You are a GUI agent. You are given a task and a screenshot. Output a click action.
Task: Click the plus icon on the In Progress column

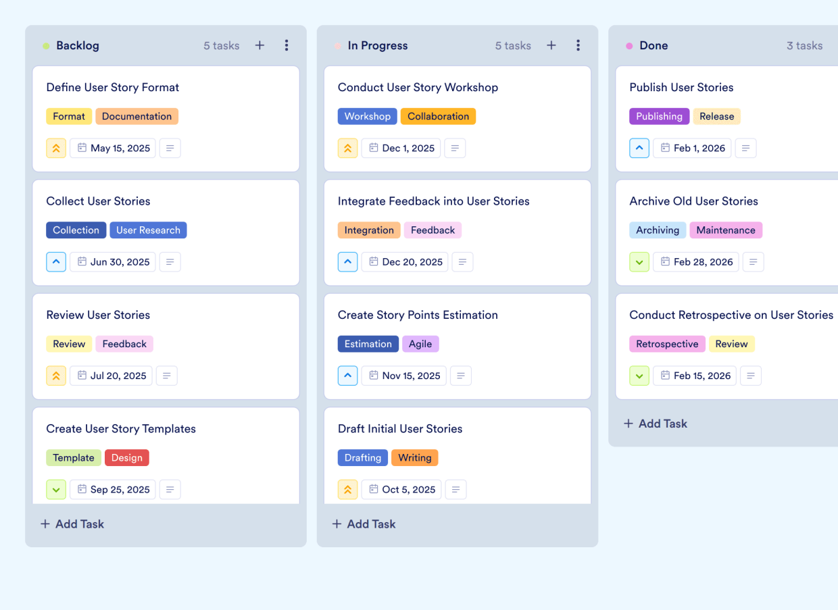point(551,45)
